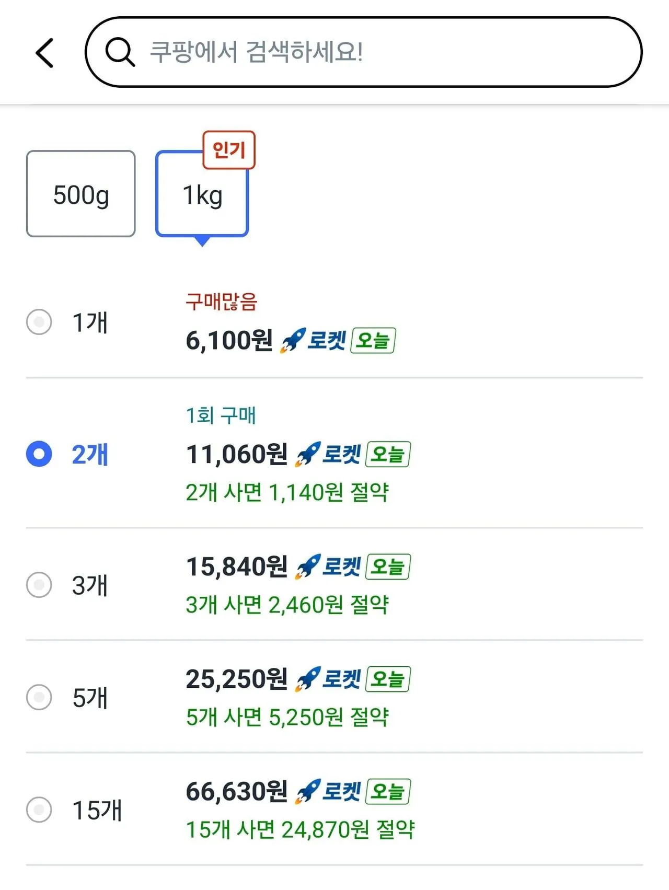669x890 pixels.
Task: Tap the 오늘 delivery badge next to 6,100원
Action: pyautogui.click(x=374, y=341)
